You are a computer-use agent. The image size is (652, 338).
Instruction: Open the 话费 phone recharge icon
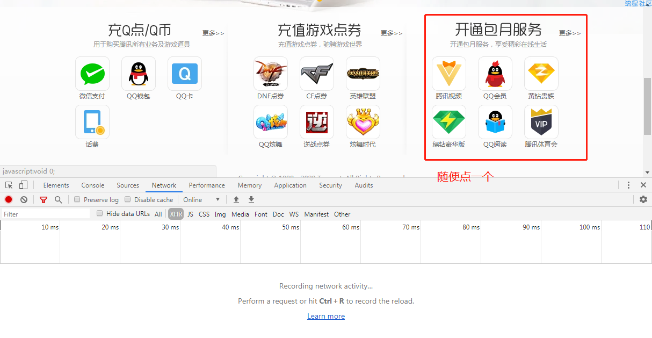coord(92,122)
